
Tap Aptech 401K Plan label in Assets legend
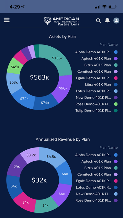tap(96, 59)
